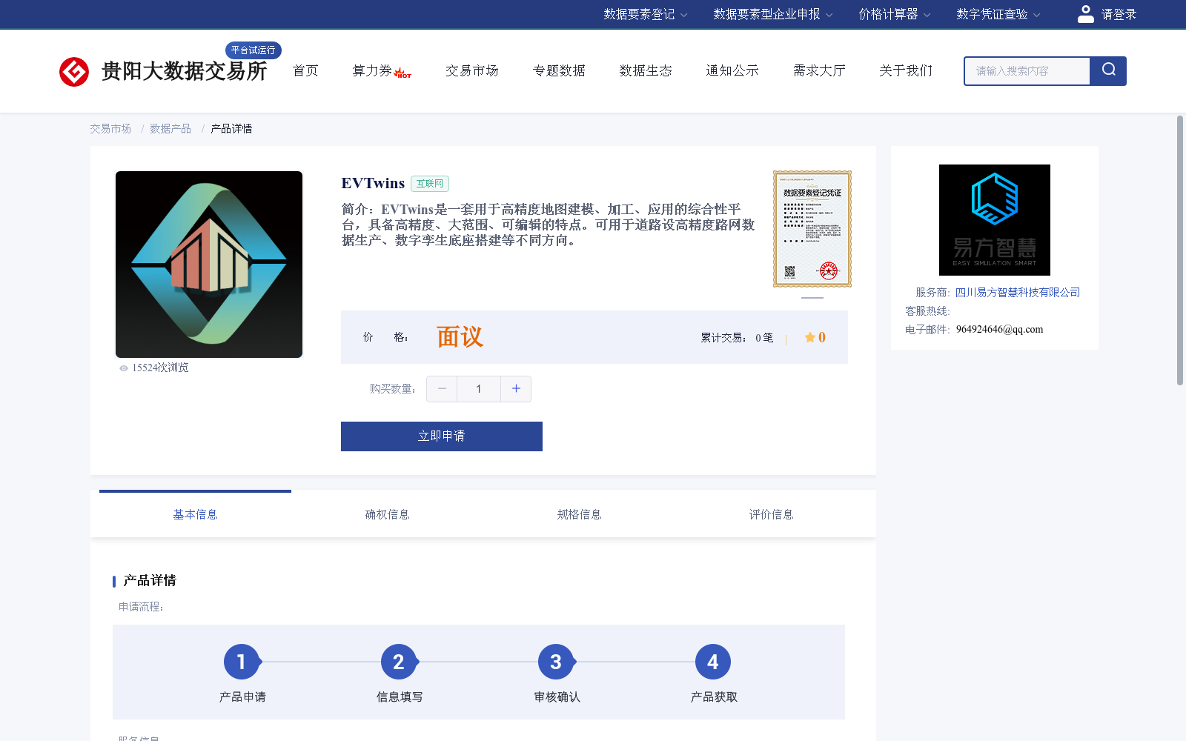1186x741 pixels.
Task: Click step 3 审核确认 circle
Action: click(x=556, y=662)
